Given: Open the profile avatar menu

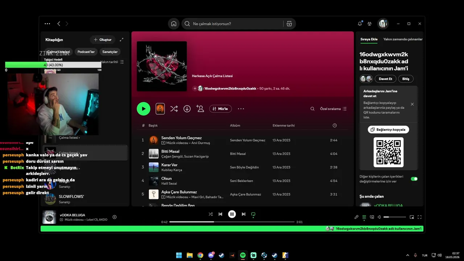Looking at the screenshot, I should click(x=383, y=24).
